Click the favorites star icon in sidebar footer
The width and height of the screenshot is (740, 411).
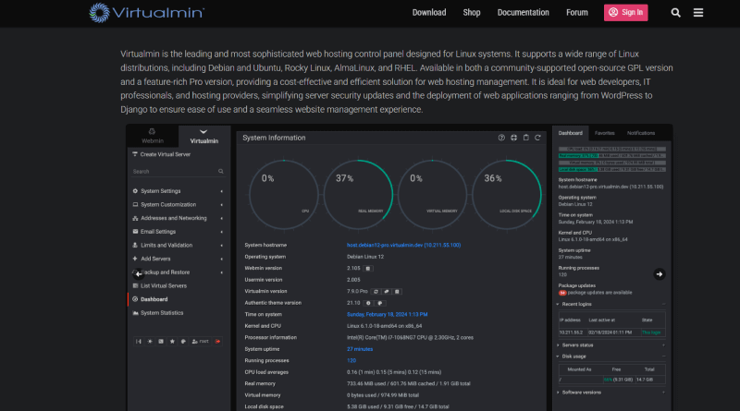[x=172, y=341]
